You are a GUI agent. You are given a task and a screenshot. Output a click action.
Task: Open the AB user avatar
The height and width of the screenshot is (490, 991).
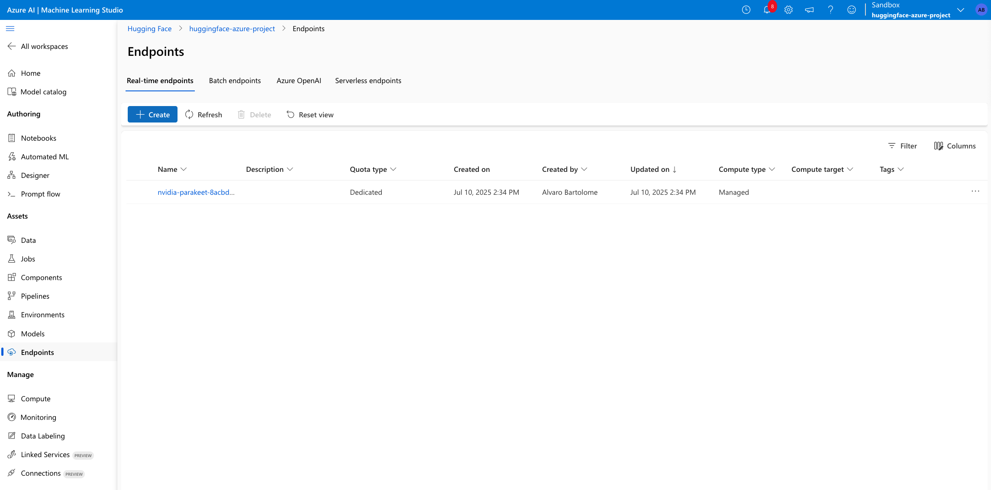[x=981, y=10]
